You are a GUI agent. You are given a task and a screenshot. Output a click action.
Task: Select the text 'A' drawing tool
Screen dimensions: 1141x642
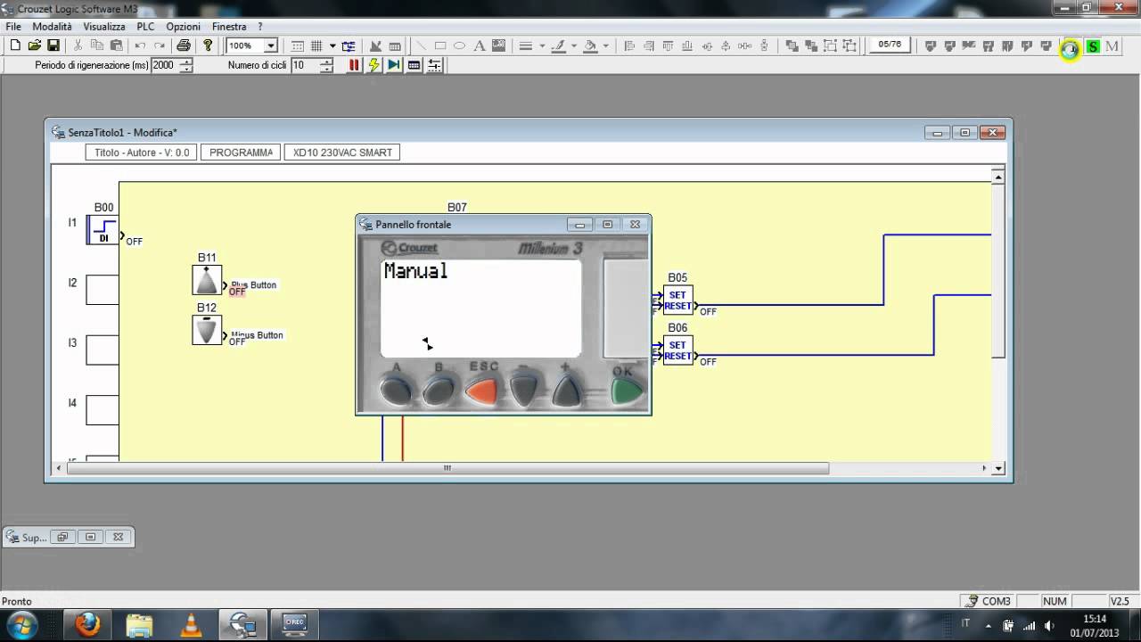click(x=479, y=45)
